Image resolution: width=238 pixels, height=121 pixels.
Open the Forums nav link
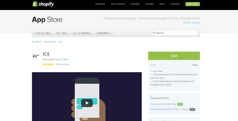[135, 4]
